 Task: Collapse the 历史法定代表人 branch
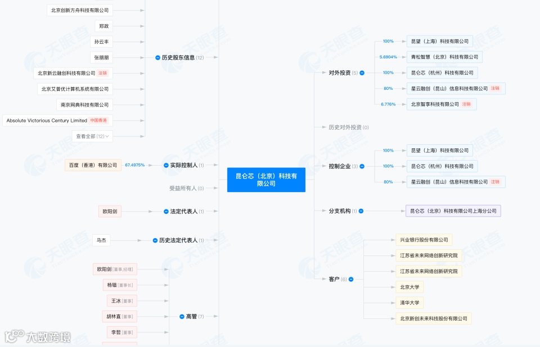155,240
